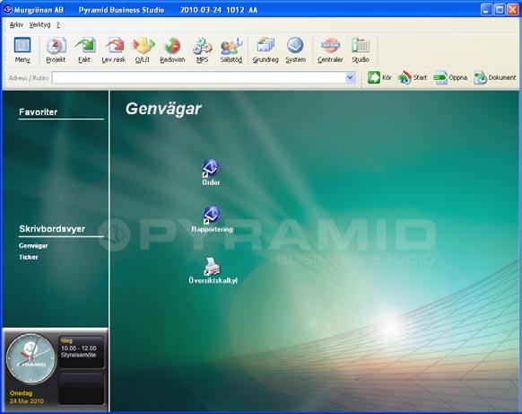
Task: Click the analog Pyramid clock widget
Action: pos(31,359)
